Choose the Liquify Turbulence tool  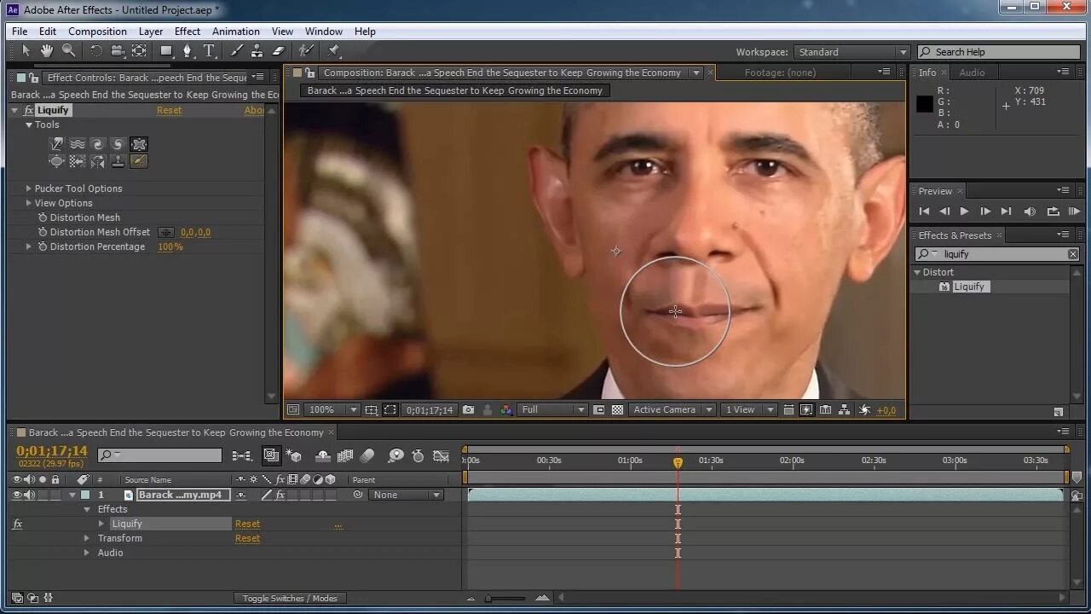78,144
